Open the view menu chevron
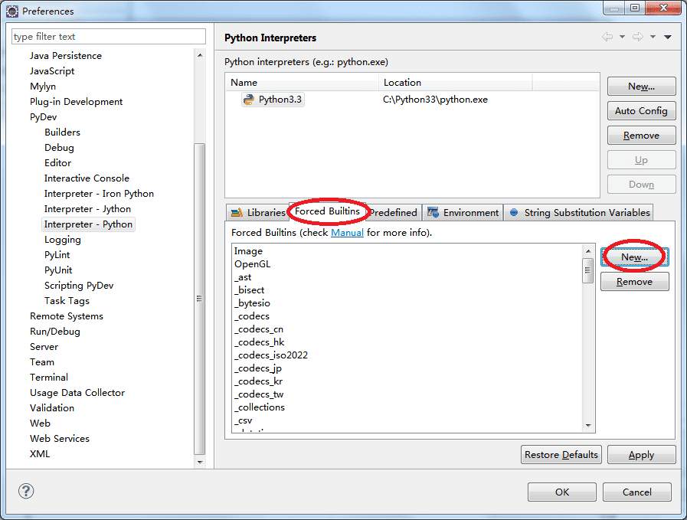Viewport: 687px width, 520px height. click(x=668, y=37)
